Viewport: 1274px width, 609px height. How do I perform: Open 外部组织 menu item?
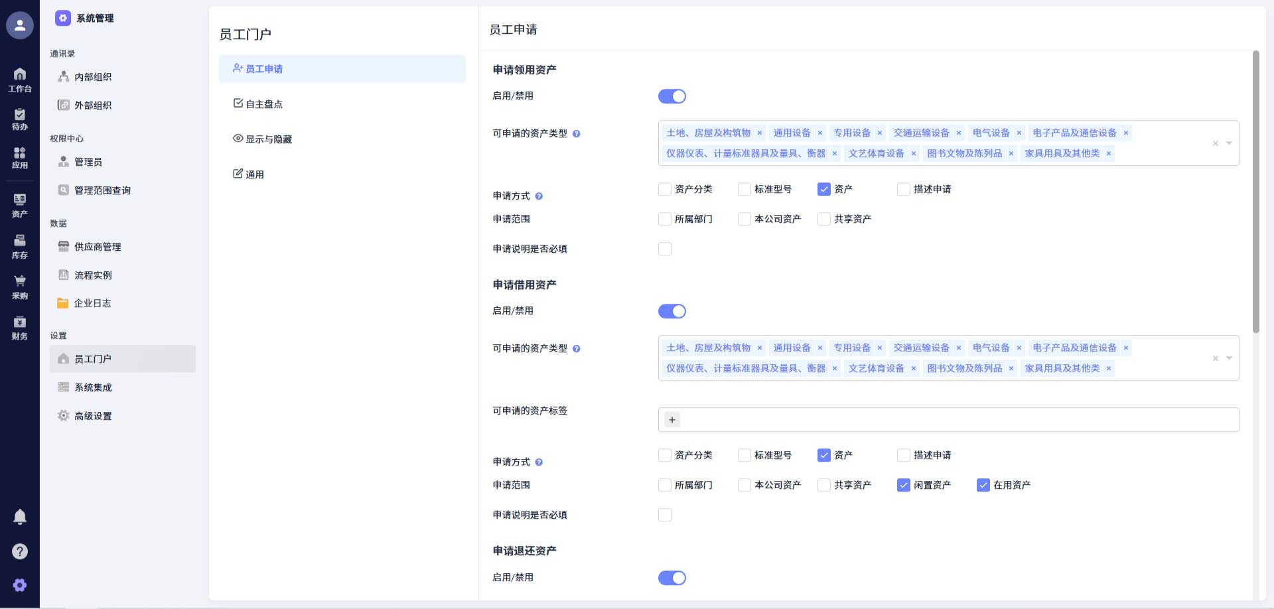(x=123, y=105)
